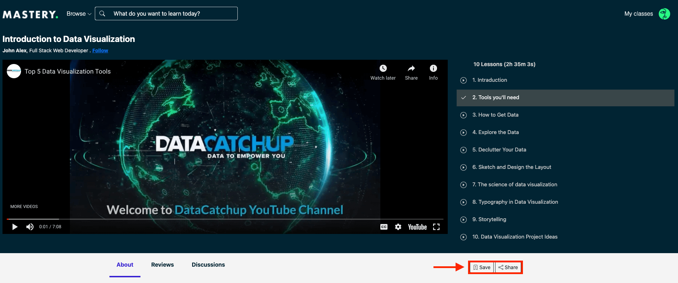Save the class with bookmark button

[482, 267]
